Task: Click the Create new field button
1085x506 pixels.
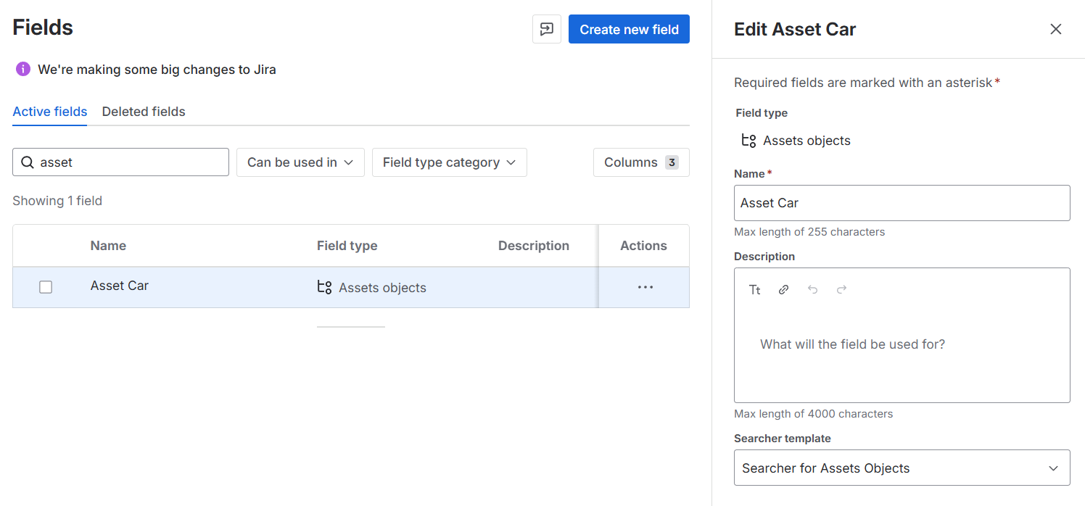Action: [x=629, y=29]
